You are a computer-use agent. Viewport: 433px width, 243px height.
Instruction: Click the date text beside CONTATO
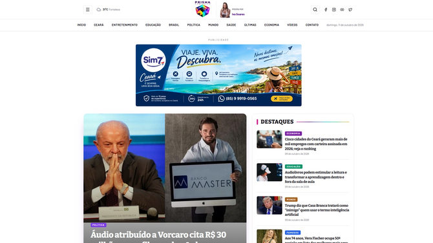point(345,25)
